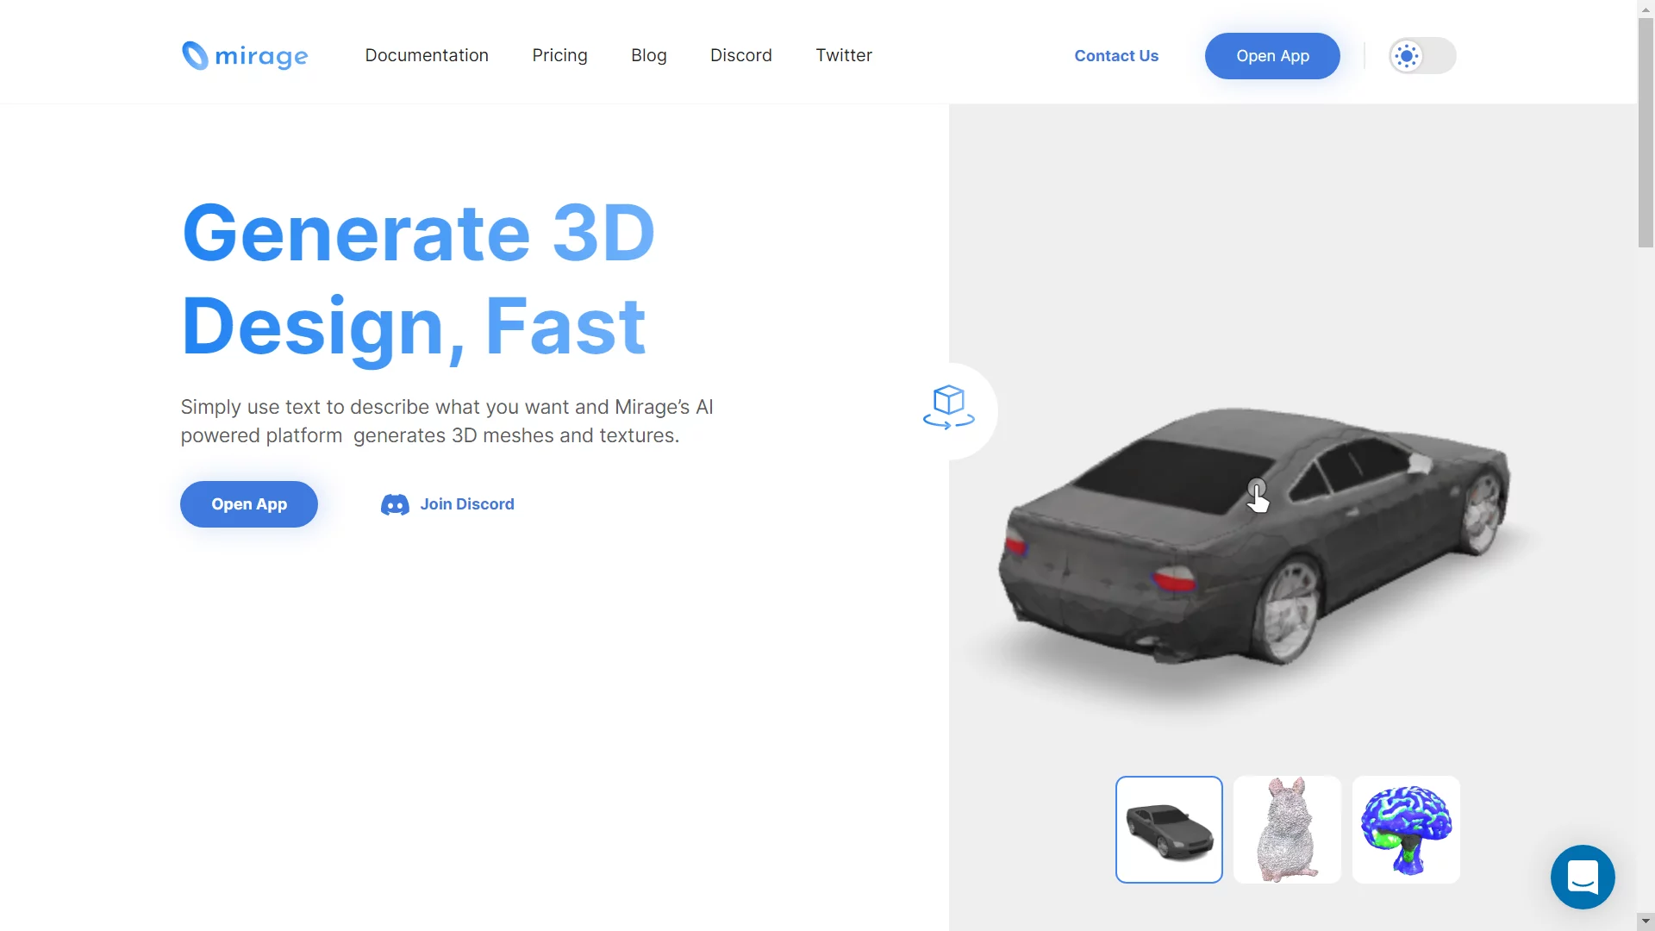
Task: Click the Blog navigation link
Action: click(648, 54)
